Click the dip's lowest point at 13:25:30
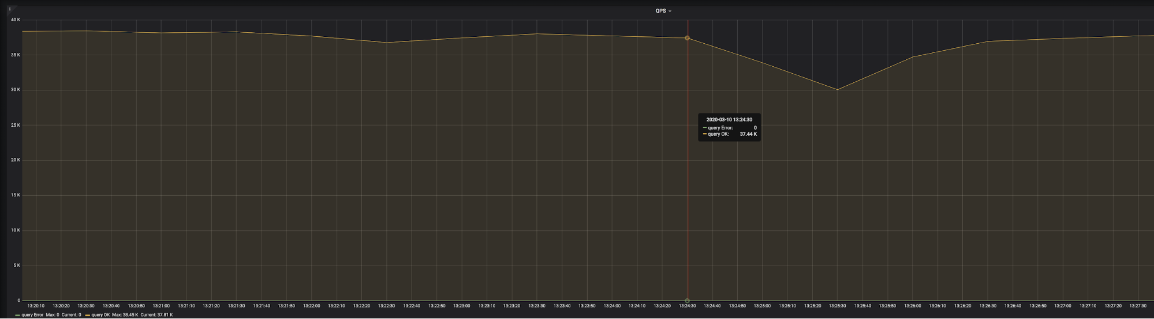Viewport: 1154px width, 319px height. (x=837, y=90)
